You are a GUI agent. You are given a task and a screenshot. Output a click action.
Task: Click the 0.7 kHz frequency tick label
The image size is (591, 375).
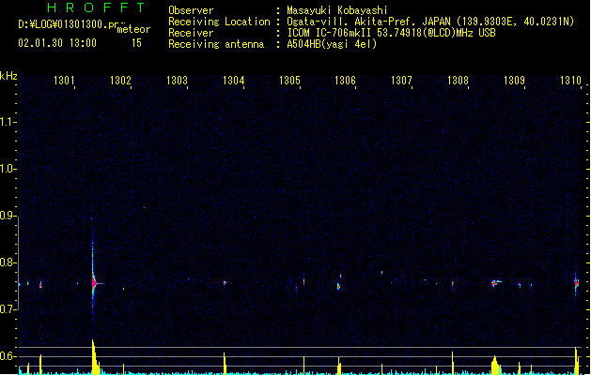(x=8, y=309)
